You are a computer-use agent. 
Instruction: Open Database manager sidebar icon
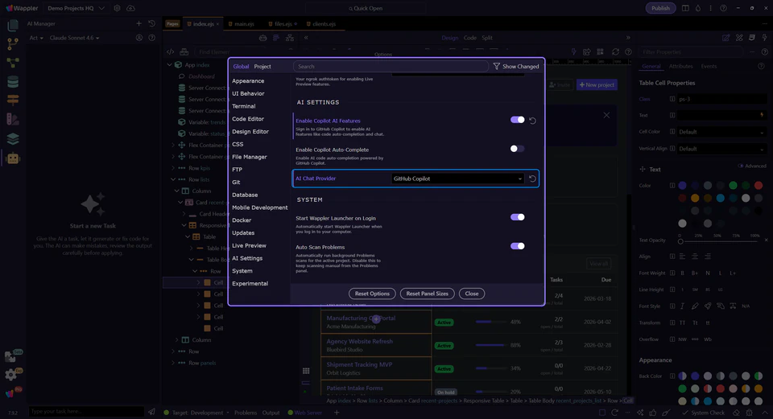(x=13, y=82)
